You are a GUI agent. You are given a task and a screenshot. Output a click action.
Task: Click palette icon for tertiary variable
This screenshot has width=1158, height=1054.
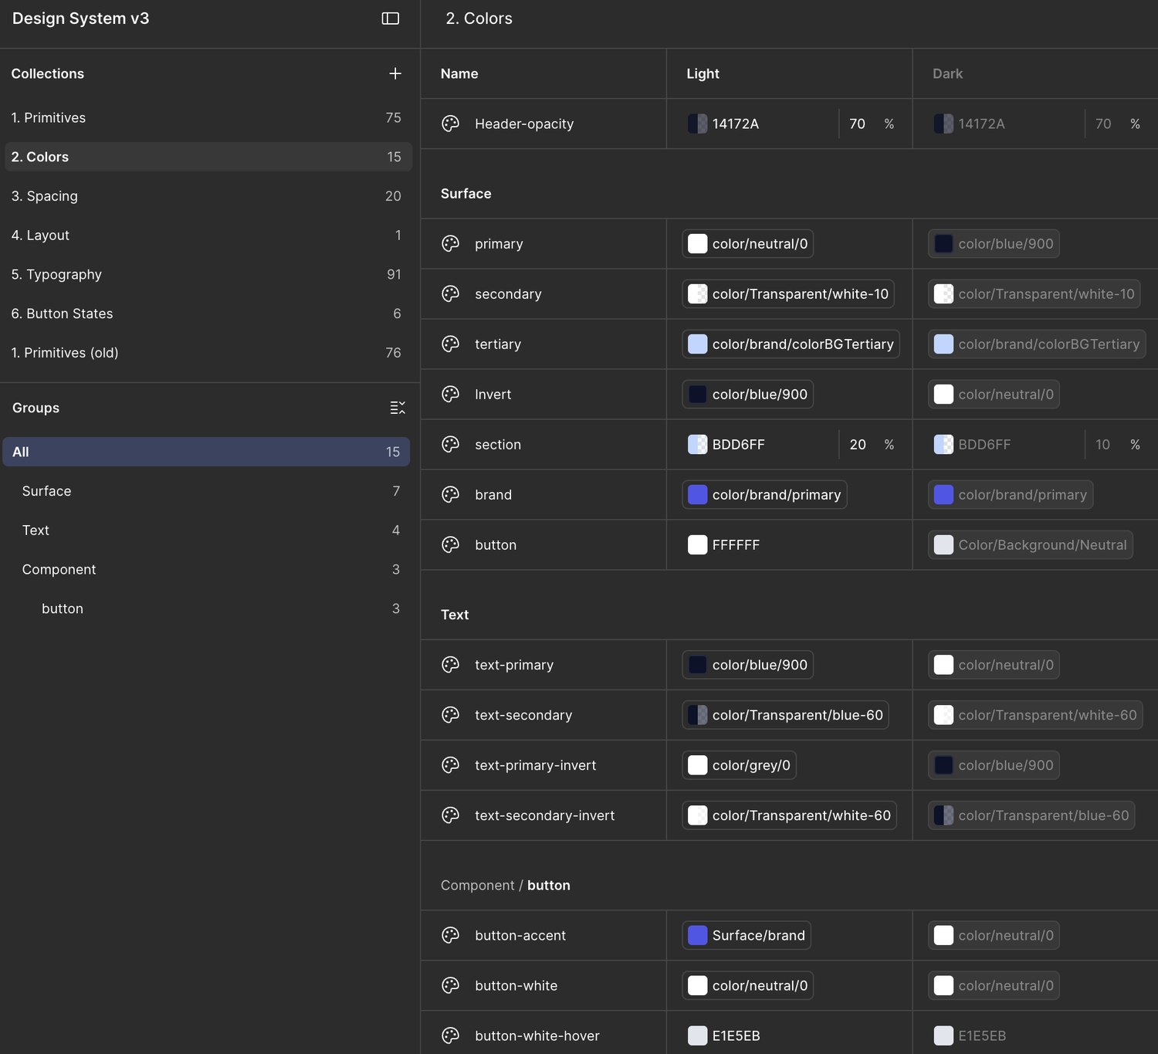pos(451,344)
